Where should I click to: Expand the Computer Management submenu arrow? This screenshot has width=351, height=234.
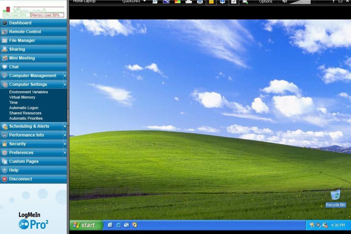pos(65,76)
